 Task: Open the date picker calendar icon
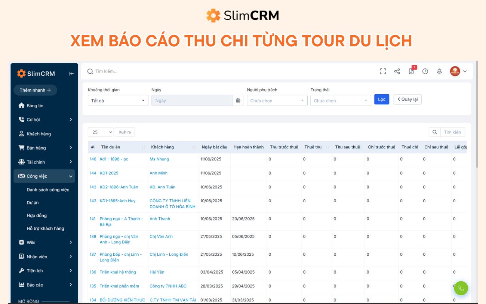point(238,100)
